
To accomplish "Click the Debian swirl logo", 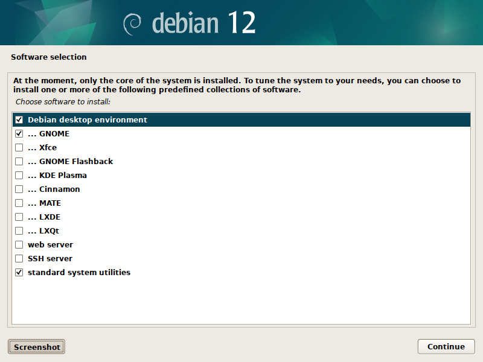I will click(132, 24).
